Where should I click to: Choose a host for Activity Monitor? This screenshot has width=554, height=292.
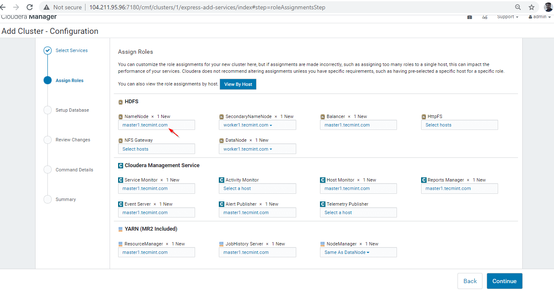tap(257, 189)
